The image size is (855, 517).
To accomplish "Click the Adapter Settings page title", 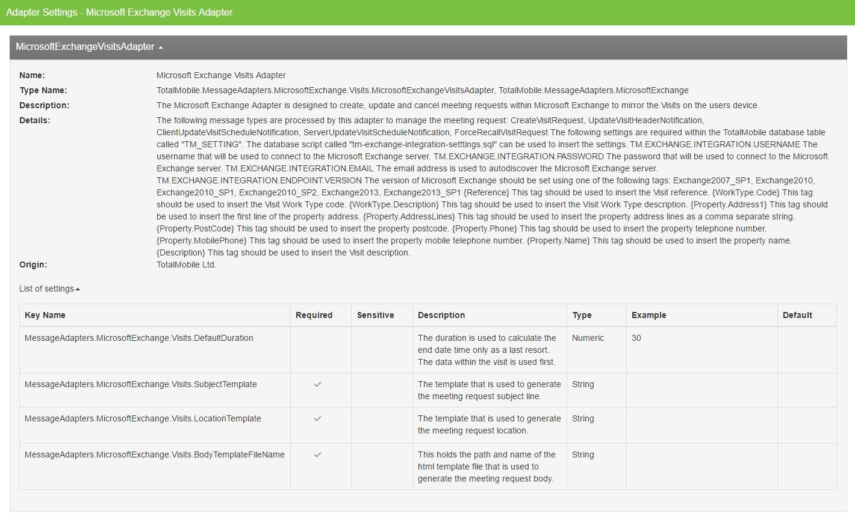I will (119, 12).
